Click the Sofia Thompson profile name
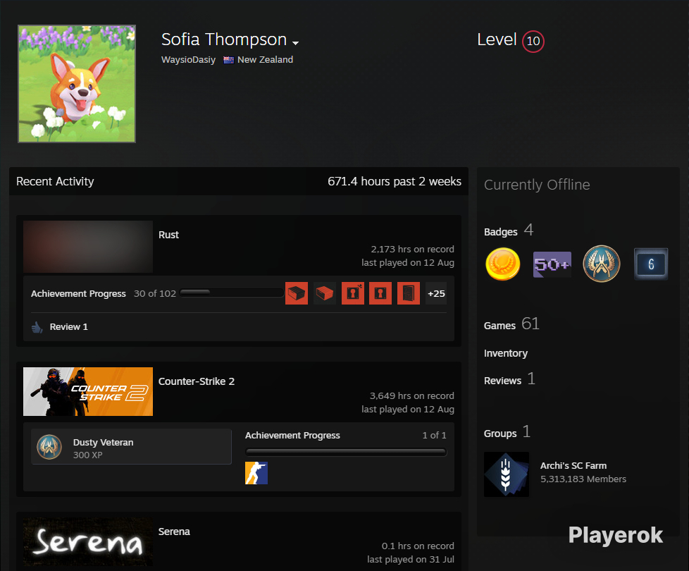 223,39
